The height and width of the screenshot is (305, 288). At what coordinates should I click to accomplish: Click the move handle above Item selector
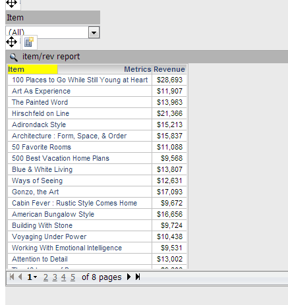pyautogui.click(x=11, y=3)
